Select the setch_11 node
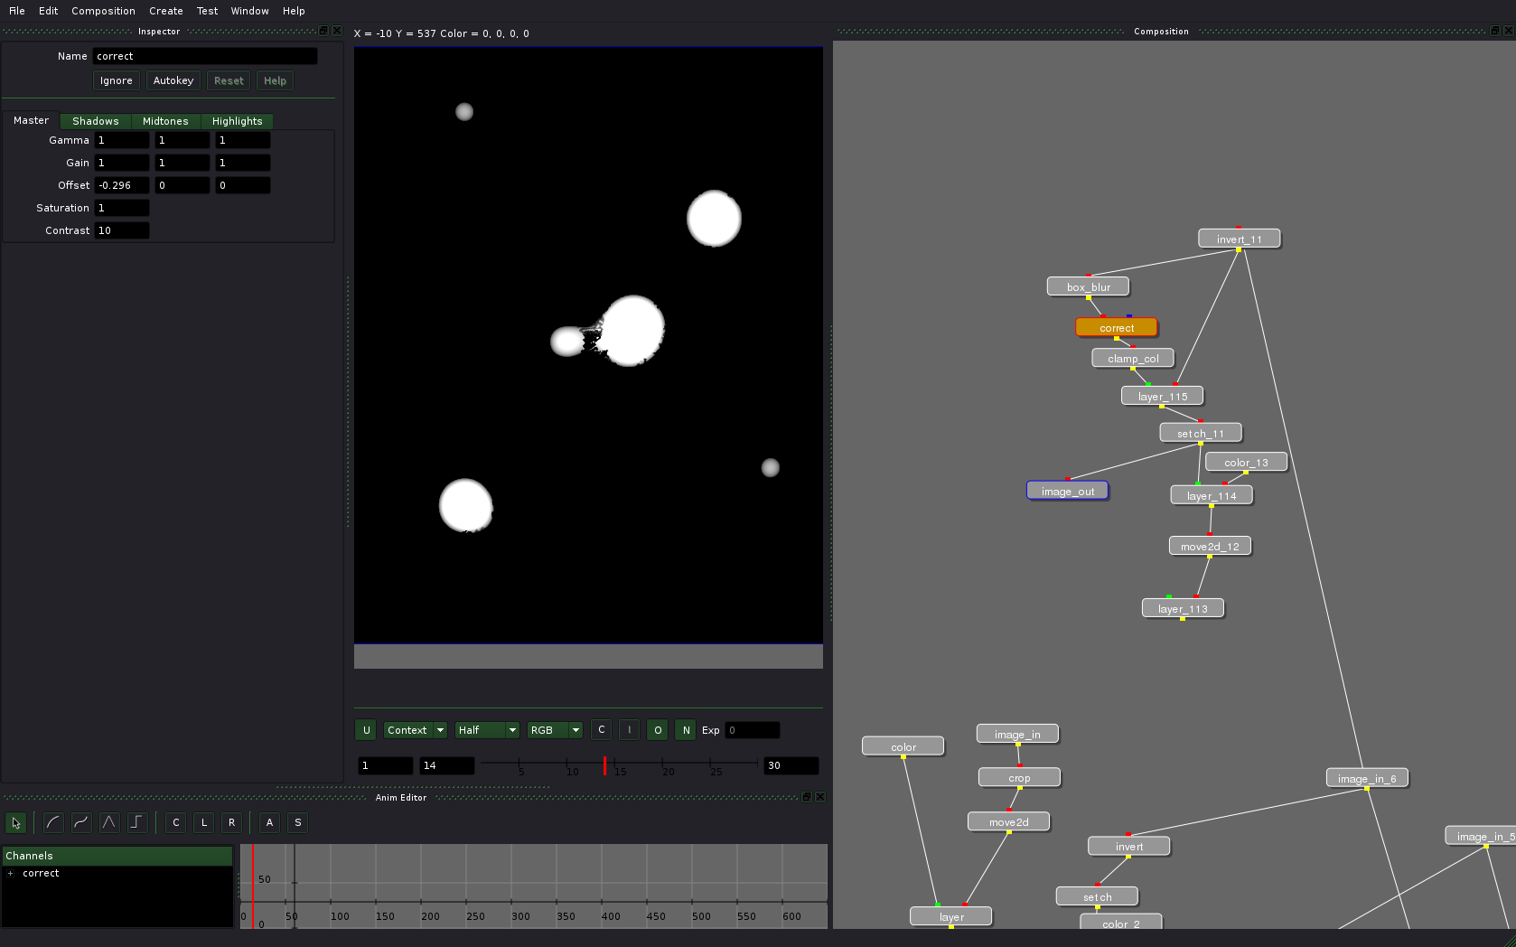 pyautogui.click(x=1201, y=433)
